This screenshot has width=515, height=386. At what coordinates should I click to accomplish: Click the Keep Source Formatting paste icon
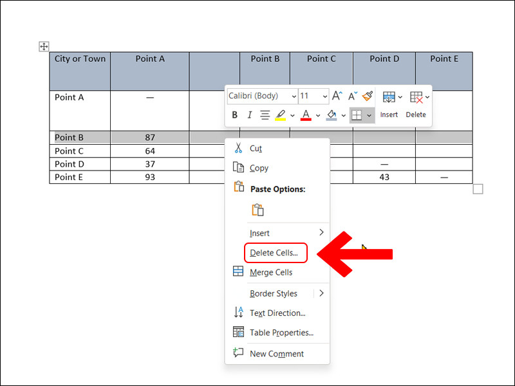(257, 210)
